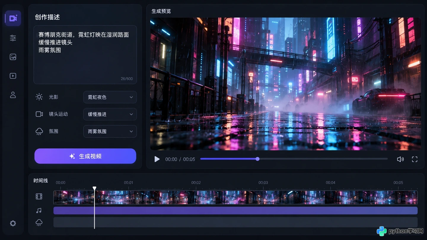Image resolution: width=427 pixels, height=240 pixels.
Task: Click the 生成预览 panel title
Action: pyautogui.click(x=161, y=11)
